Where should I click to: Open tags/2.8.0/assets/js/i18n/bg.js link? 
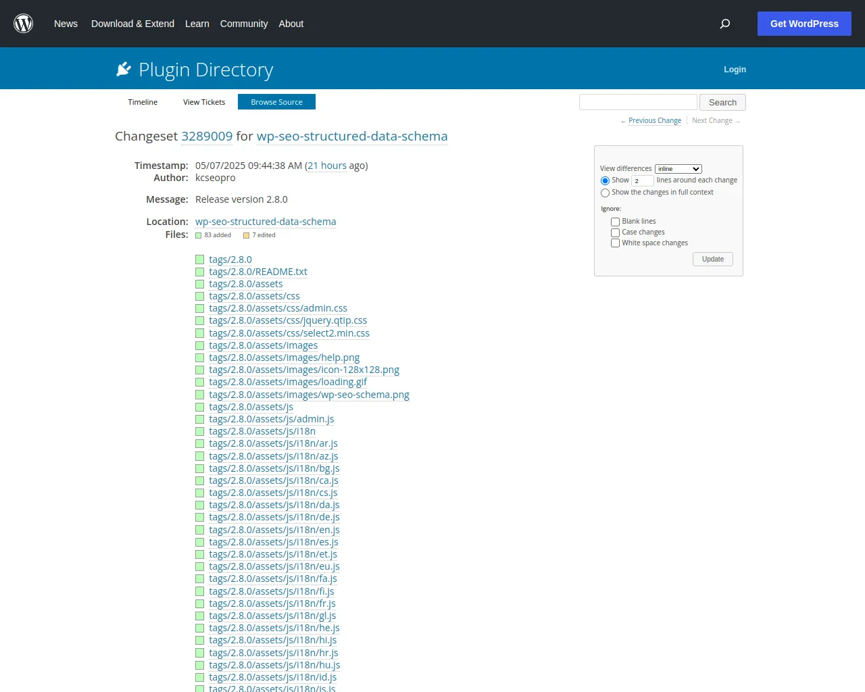click(x=274, y=468)
